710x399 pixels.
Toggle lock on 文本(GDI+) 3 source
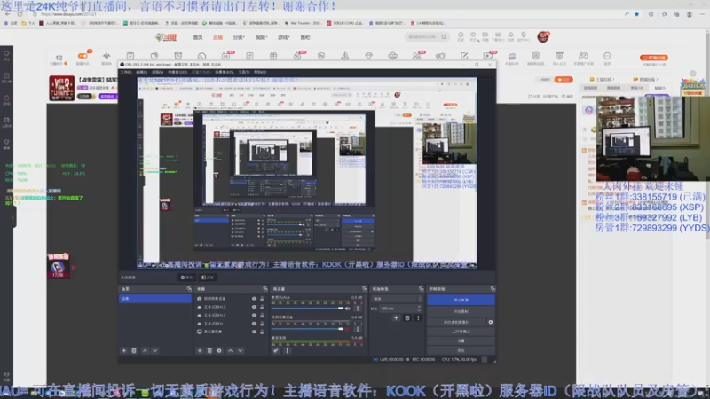pyautogui.click(x=262, y=307)
